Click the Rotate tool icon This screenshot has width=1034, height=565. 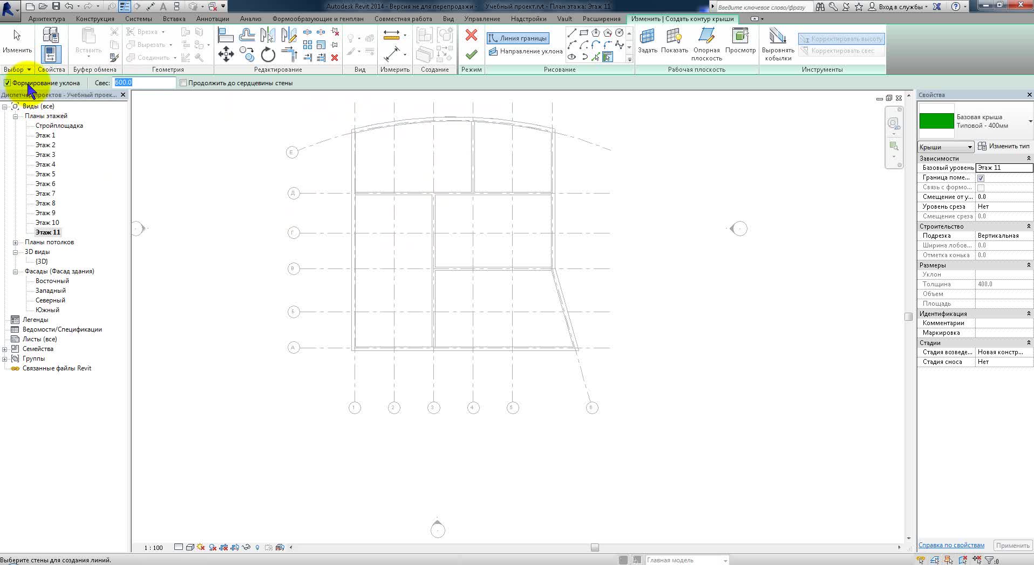click(x=268, y=54)
